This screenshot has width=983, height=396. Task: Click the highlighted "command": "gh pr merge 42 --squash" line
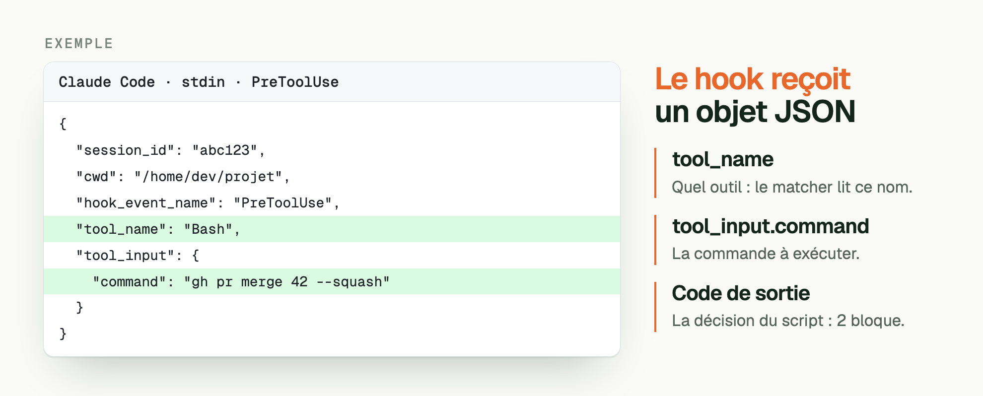332,282
